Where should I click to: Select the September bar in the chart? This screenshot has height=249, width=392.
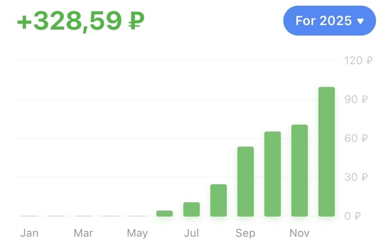(245, 181)
